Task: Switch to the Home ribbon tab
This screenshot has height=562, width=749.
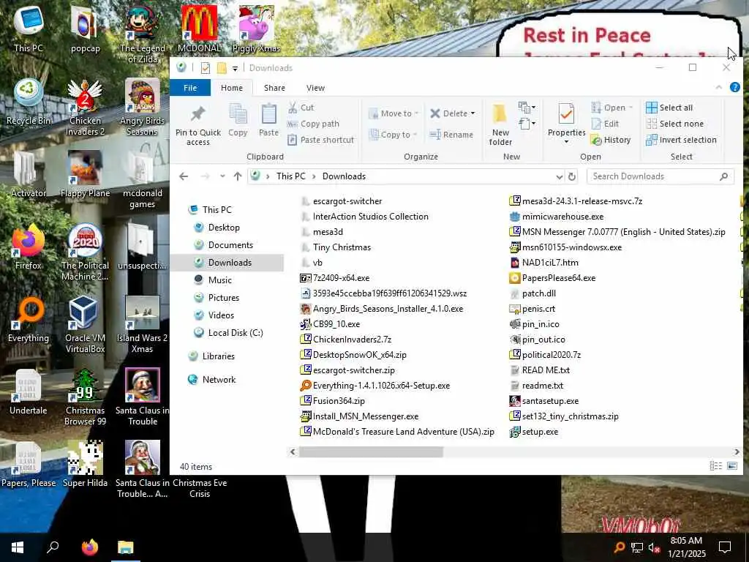Action: 232,88
